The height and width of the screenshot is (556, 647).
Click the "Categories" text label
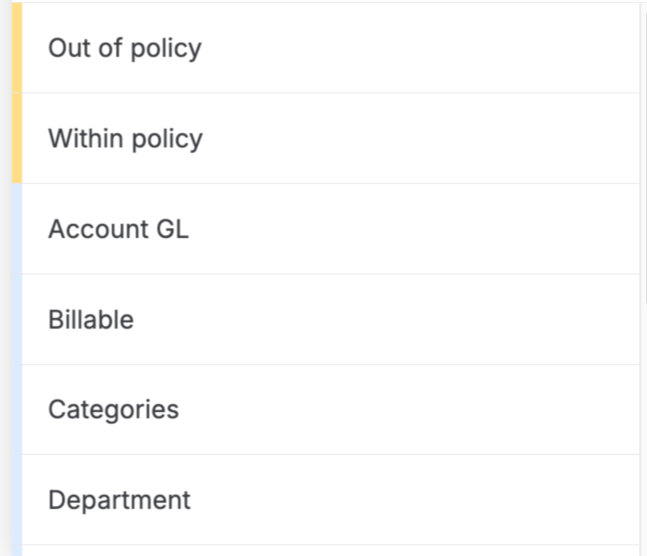pos(113,409)
